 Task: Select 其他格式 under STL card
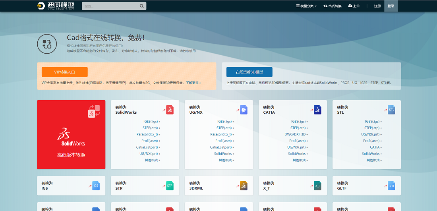[374, 160]
